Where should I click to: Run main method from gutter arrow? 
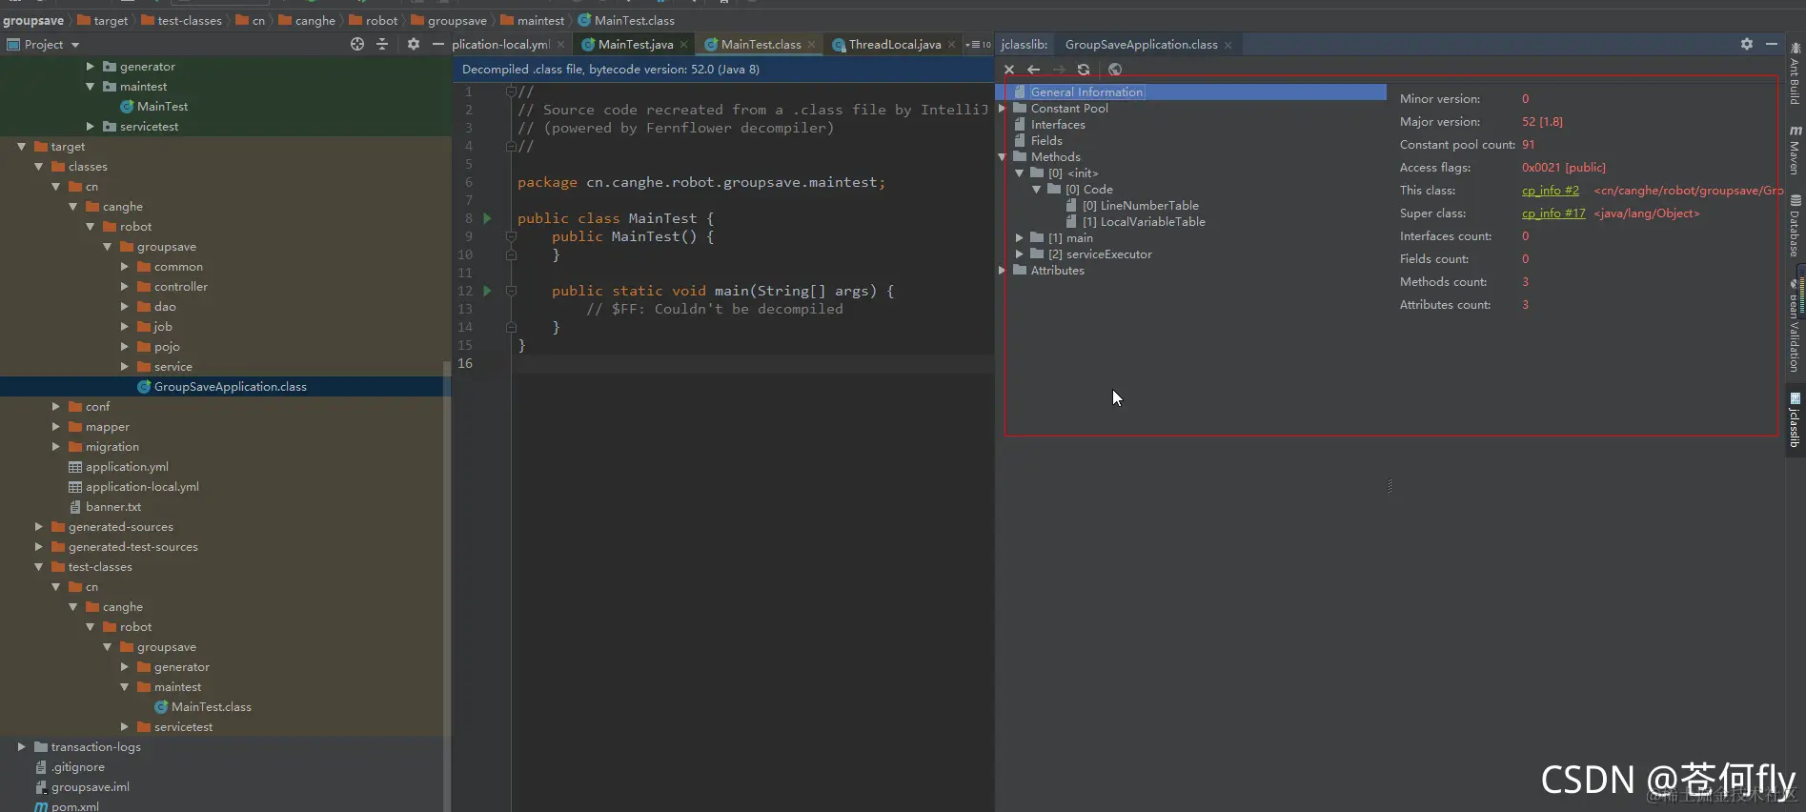[x=487, y=291]
